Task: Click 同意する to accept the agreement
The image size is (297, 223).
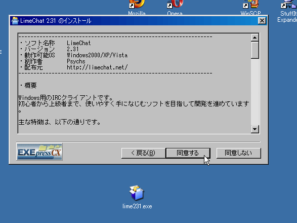Action: coord(188,153)
